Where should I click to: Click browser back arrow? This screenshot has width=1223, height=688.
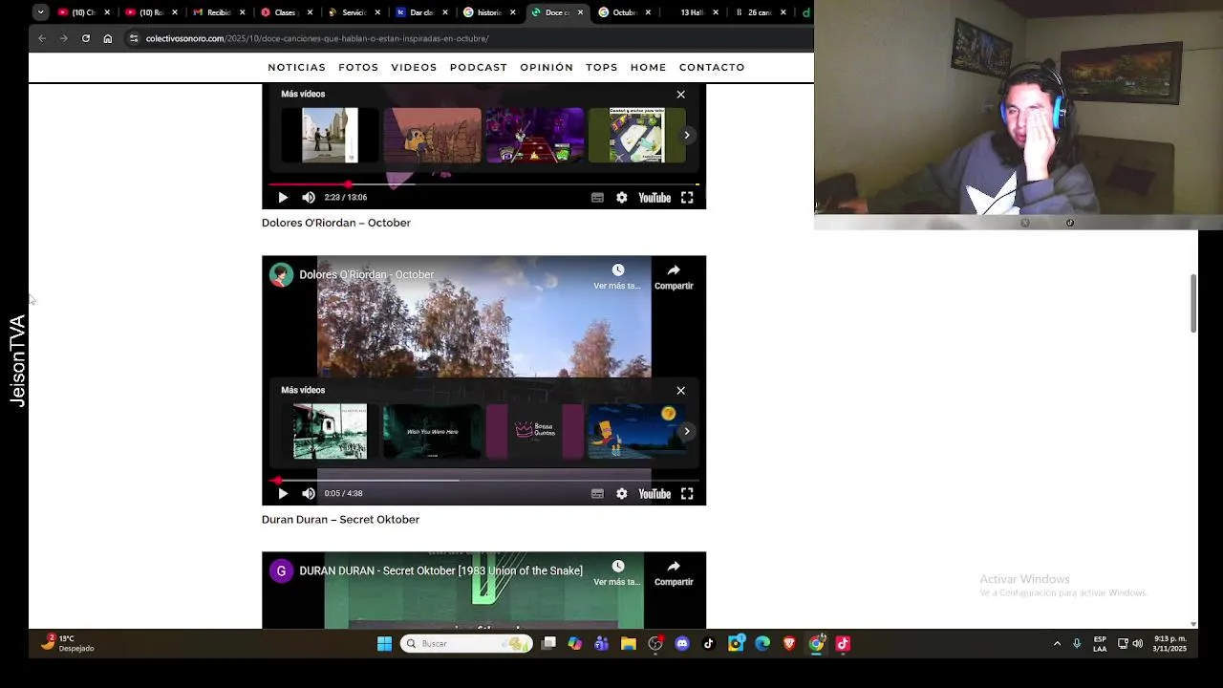pos(42,38)
